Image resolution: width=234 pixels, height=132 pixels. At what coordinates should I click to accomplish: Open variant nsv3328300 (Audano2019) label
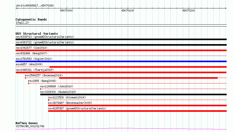coord(58,92)
